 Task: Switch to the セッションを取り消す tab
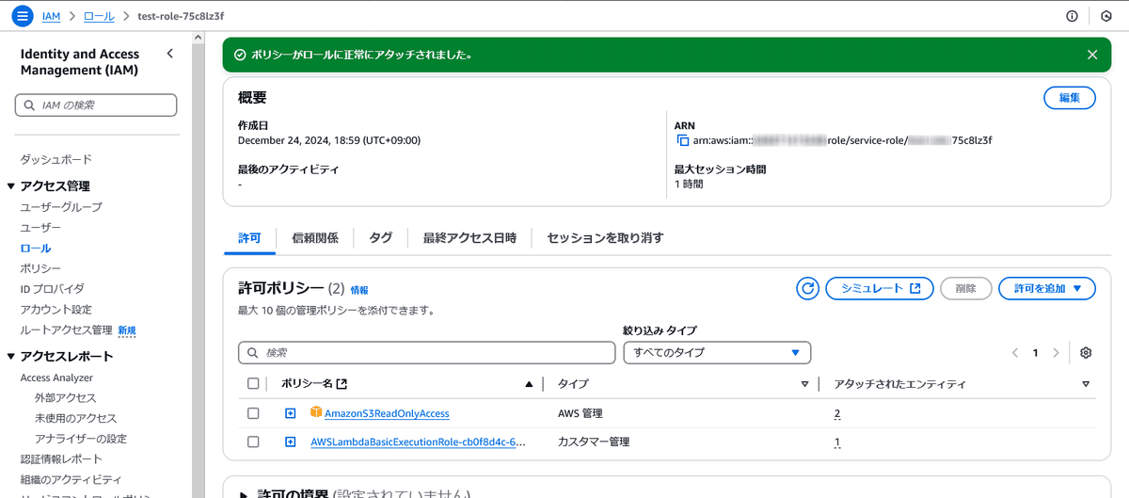point(605,238)
